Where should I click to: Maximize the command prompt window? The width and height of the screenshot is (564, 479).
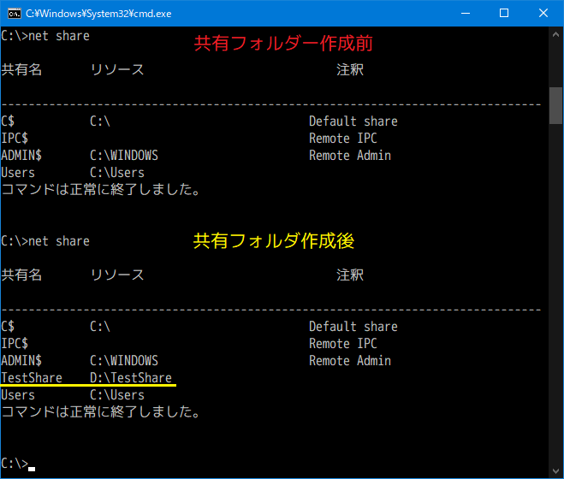pos(504,13)
